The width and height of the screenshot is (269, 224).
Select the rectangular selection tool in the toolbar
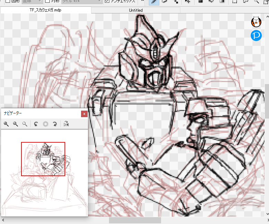pyautogui.click(x=235, y=1)
